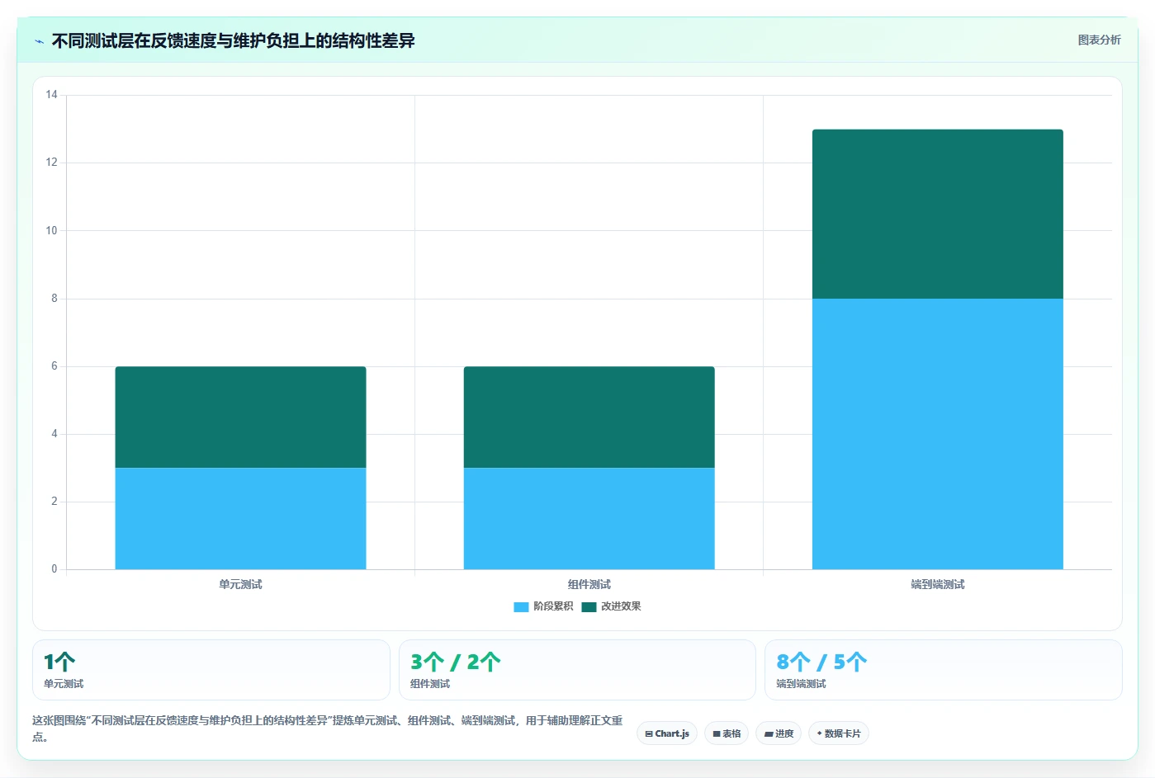Click the lightning icon beside the chart title
The width and height of the screenshot is (1155, 778).
pyautogui.click(x=39, y=41)
